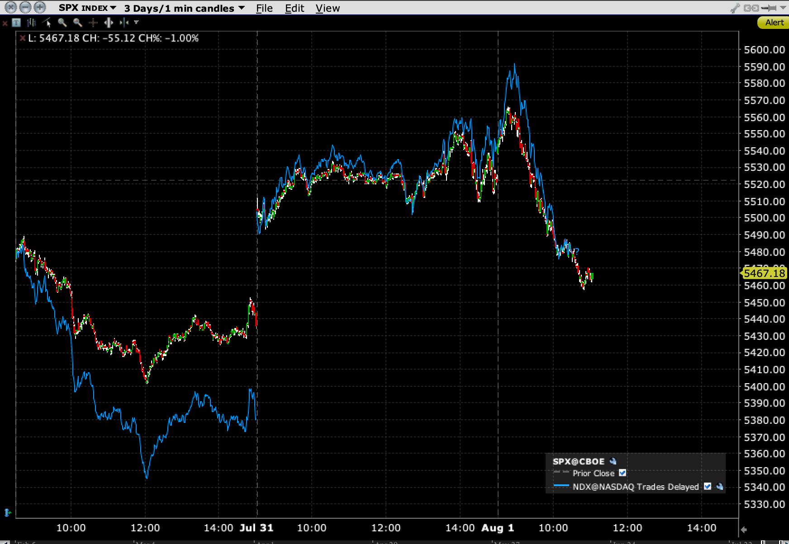Image resolution: width=789 pixels, height=544 pixels.
Task: Open the View menu
Action: coord(327,8)
